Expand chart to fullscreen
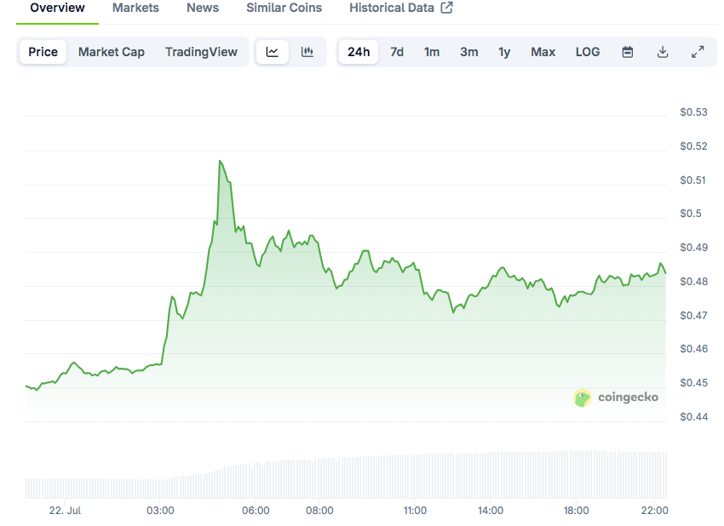 [698, 52]
